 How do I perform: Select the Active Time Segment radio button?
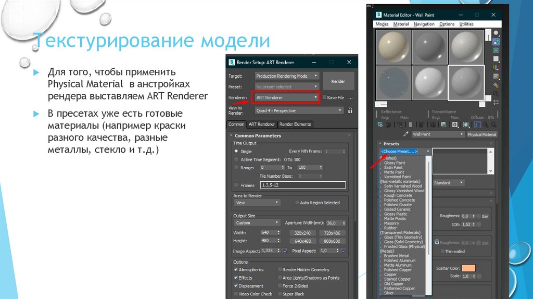tap(236, 159)
